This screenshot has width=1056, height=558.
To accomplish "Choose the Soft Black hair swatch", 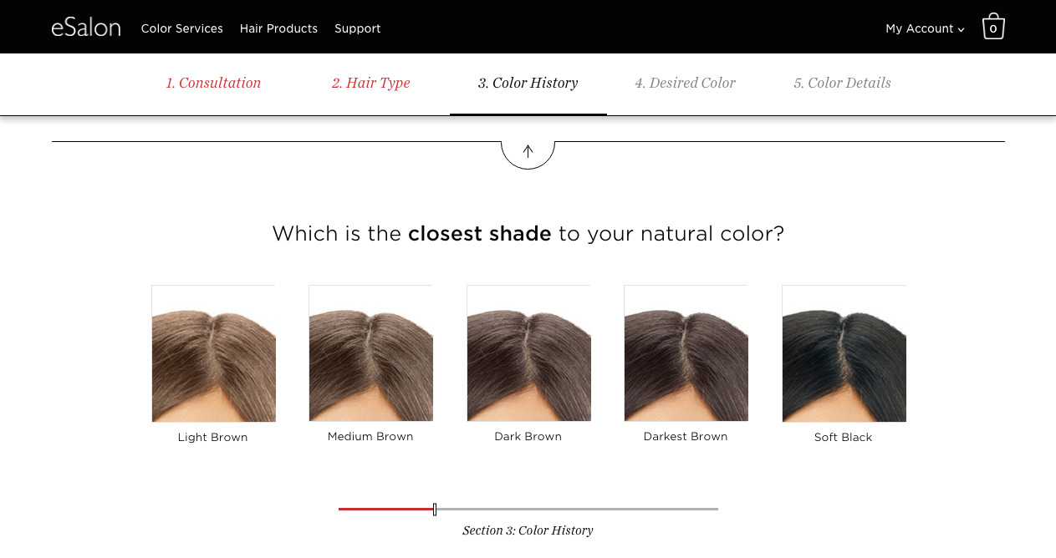I will tap(844, 353).
